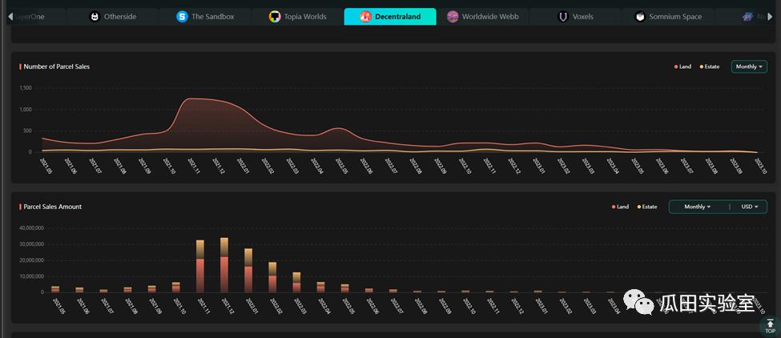Switch to the Otherside tab
Image resolution: width=781 pixels, height=338 pixels.
click(112, 17)
